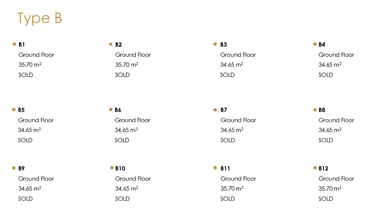
Task: Click the gold bullet beside B9
Action: click(x=14, y=168)
